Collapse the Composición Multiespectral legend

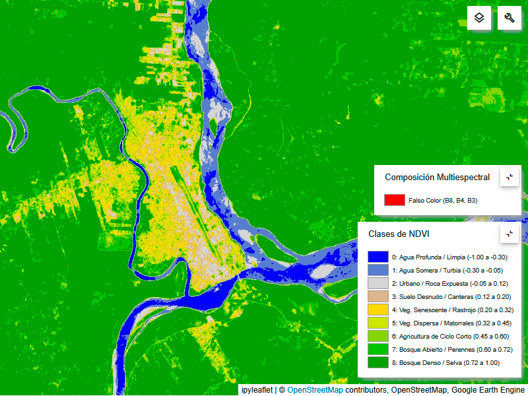pyautogui.click(x=509, y=177)
